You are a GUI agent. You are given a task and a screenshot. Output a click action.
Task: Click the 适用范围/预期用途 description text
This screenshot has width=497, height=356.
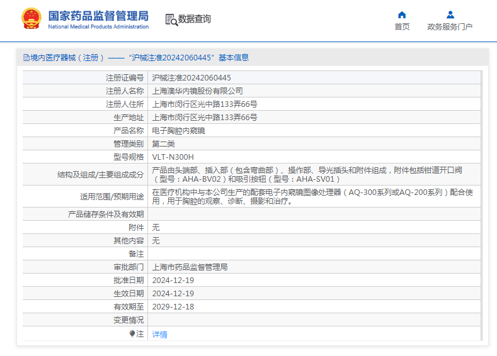312,196
